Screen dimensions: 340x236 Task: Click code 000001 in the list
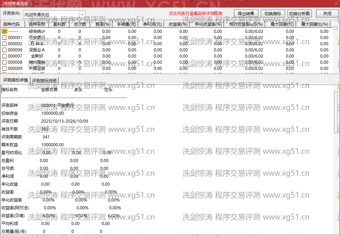[x=15, y=37]
